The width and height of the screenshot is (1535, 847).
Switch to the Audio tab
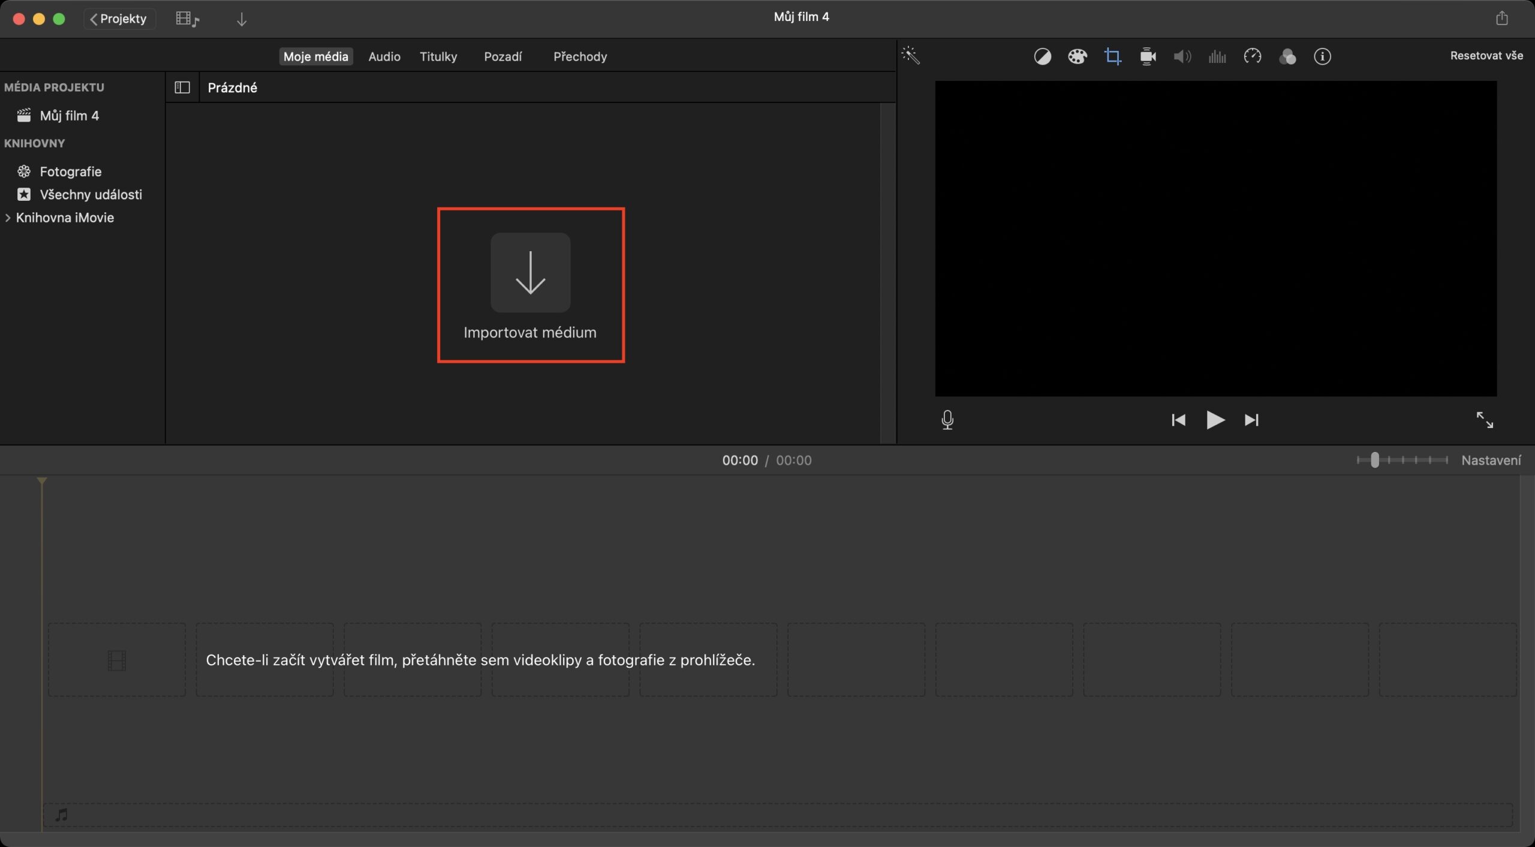click(384, 56)
